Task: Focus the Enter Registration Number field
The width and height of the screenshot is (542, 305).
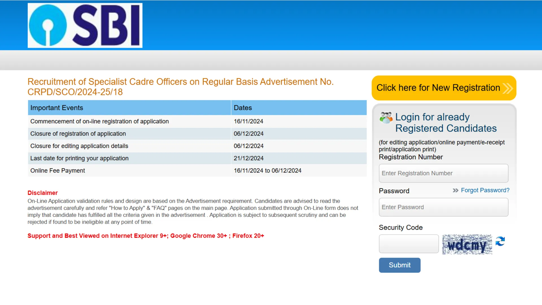Action: point(443,173)
